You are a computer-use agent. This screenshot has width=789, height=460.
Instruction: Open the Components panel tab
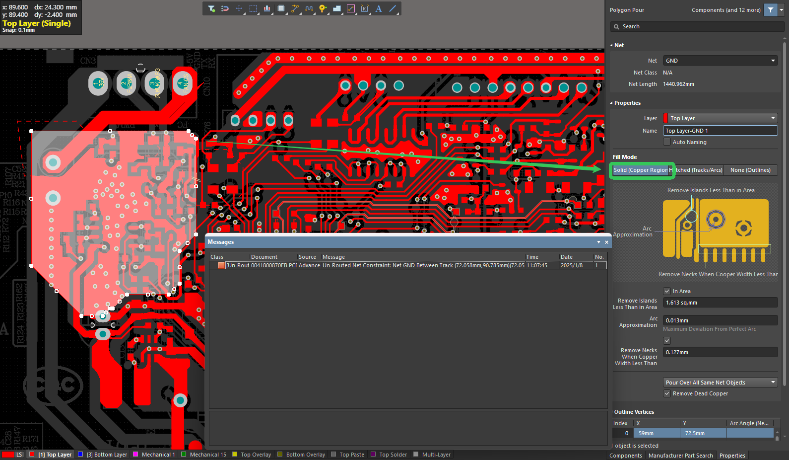click(x=626, y=456)
